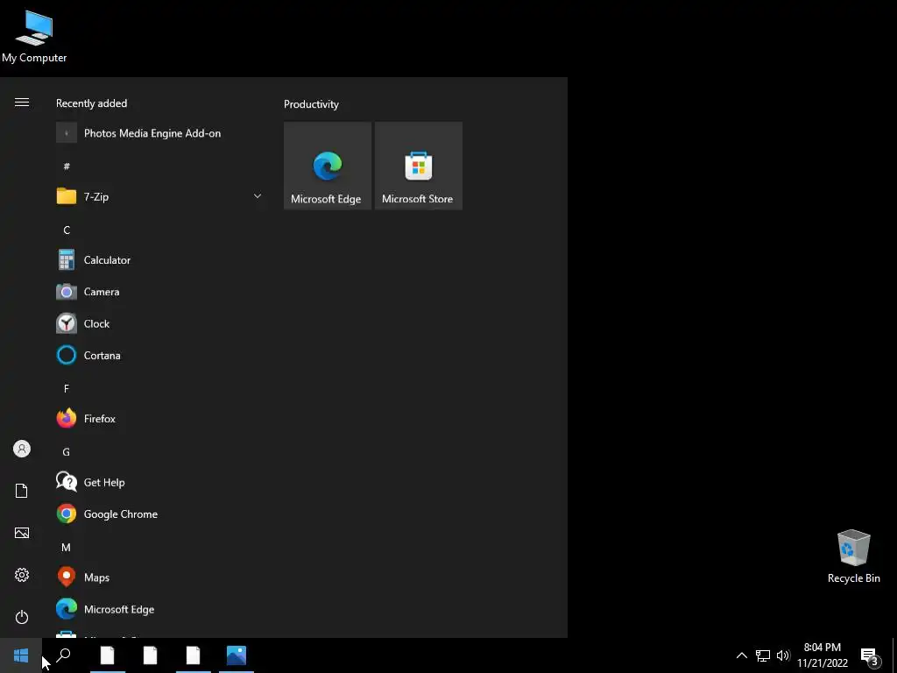
Task: Open taskbar Search magnifier
Action: tap(63, 655)
